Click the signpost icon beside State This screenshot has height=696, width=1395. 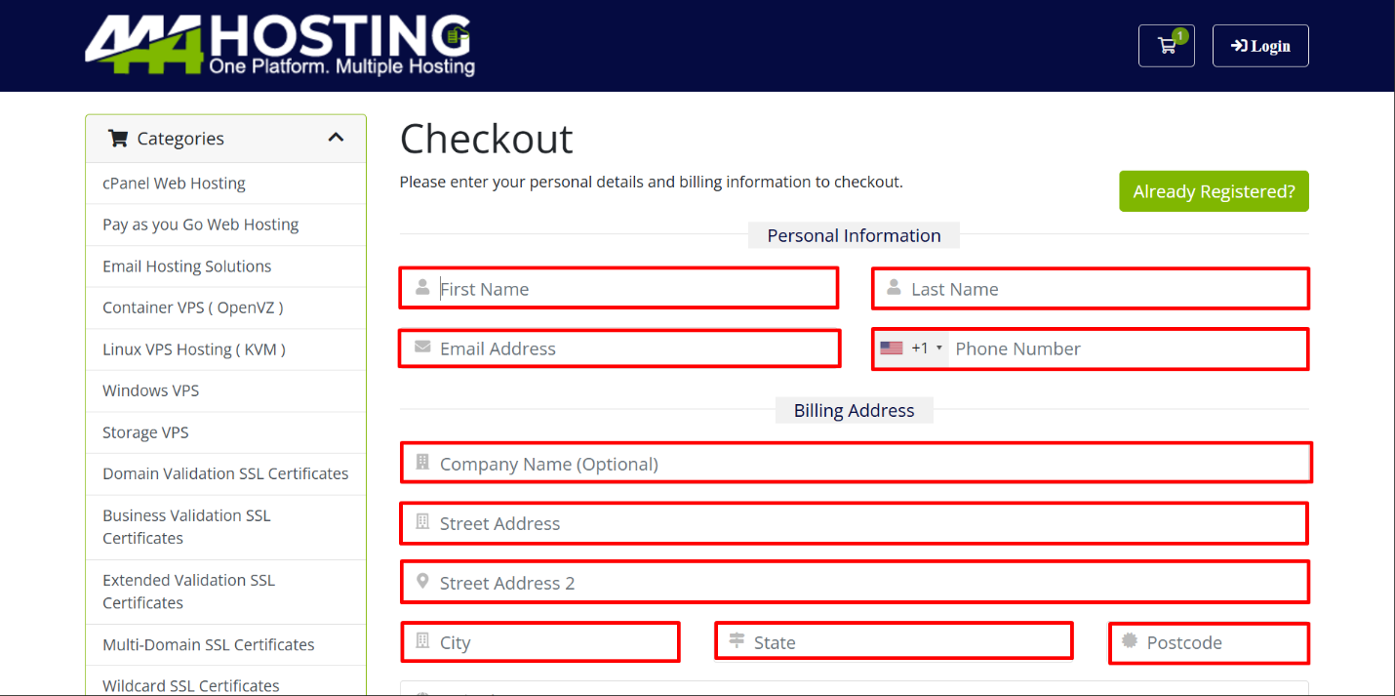pos(737,641)
